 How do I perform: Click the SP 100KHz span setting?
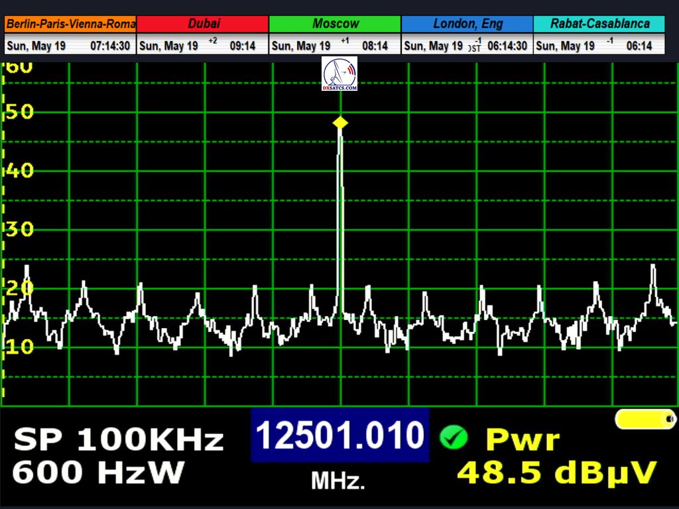pyautogui.click(x=119, y=439)
